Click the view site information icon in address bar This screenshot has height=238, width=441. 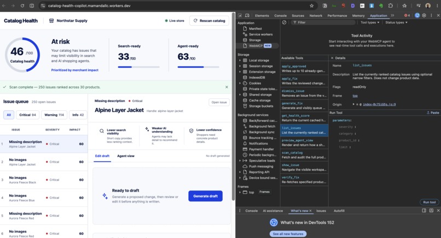(43, 5)
